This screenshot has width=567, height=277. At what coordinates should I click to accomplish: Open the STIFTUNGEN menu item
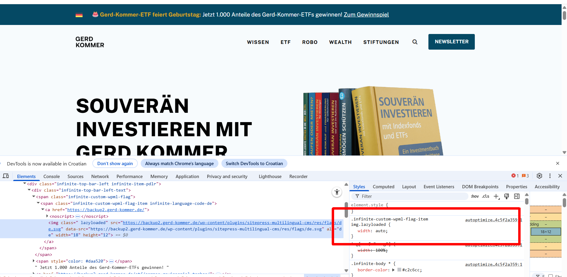pos(381,42)
